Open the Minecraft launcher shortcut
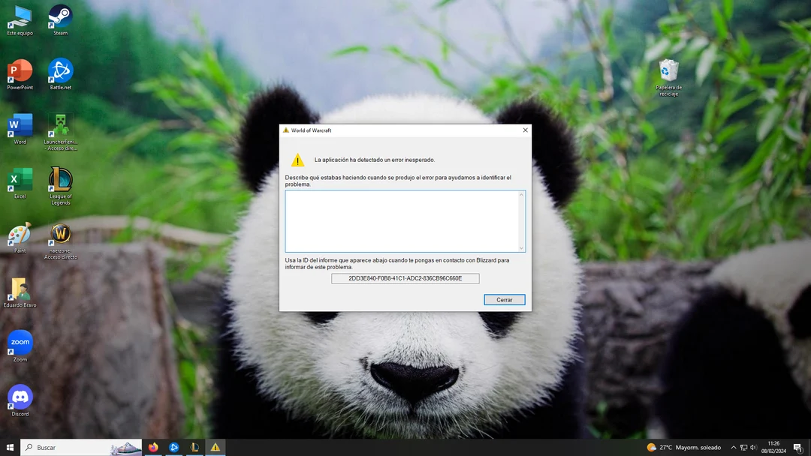Image resolution: width=811 pixels, height=456 pixels. coord(59,124)
